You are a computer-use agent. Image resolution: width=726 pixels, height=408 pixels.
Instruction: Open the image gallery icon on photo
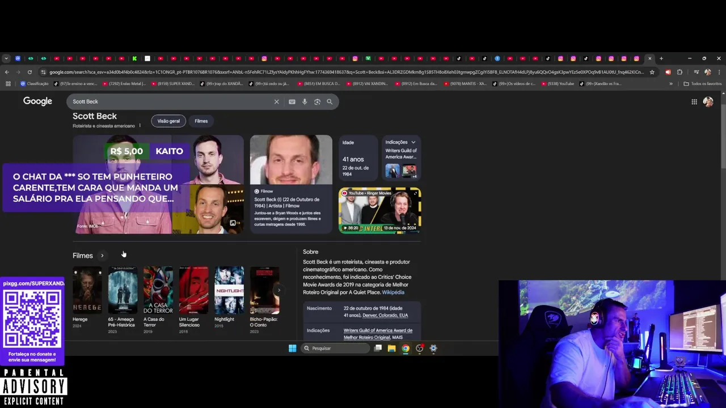(x=233, y=223)
